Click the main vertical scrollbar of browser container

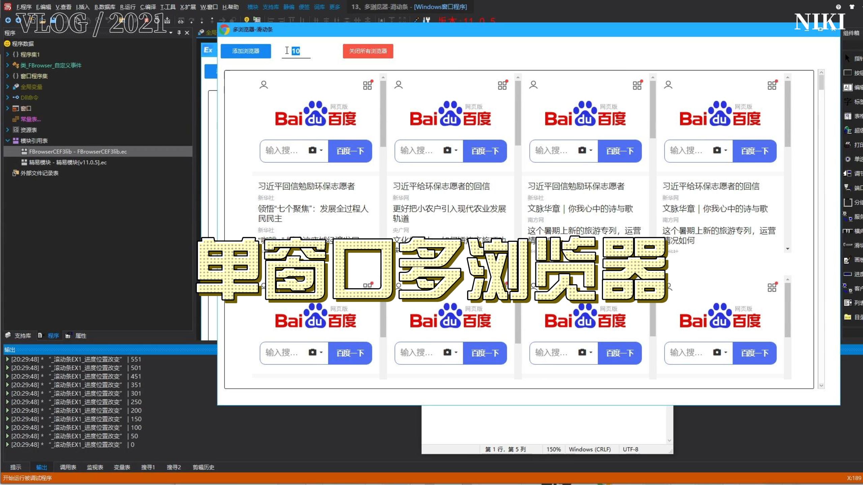point(821,229)
